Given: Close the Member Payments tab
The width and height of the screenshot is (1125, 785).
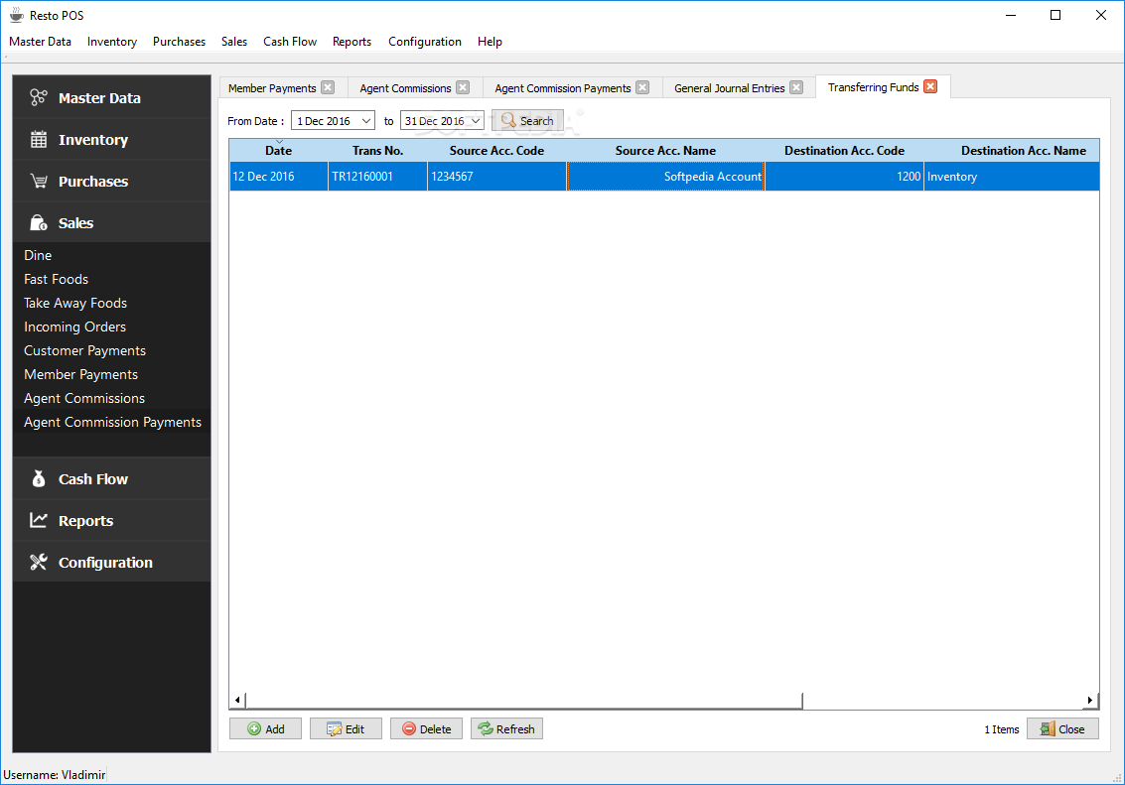Looking at the screenshot, I should 328,87.
